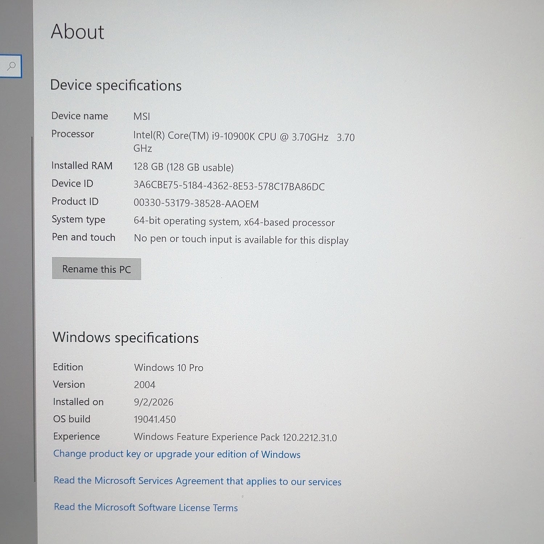The image size is (544, 544).
Task: Click the Edition label
Action: (x=68, y=367)
